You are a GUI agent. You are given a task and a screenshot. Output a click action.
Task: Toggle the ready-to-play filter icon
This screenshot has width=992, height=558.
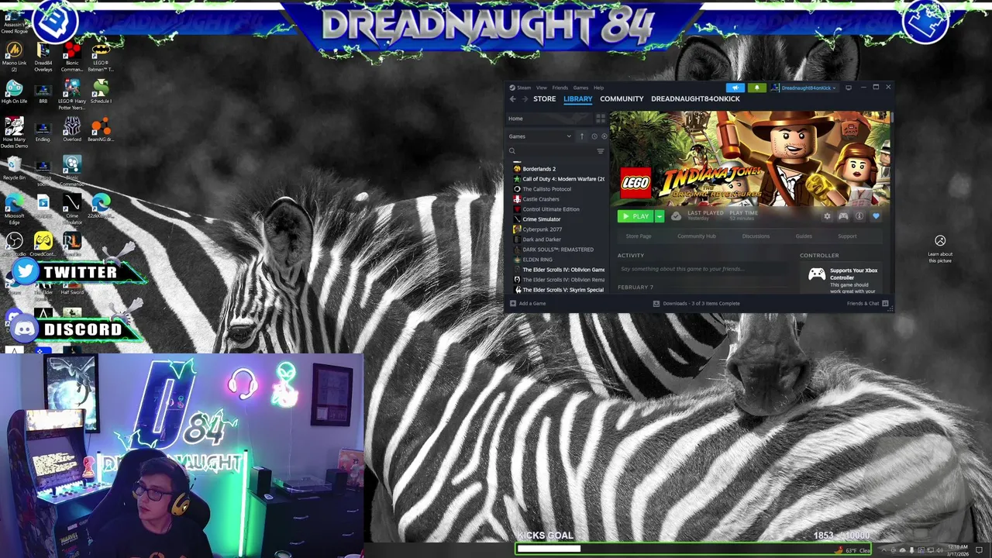(604, 136)
